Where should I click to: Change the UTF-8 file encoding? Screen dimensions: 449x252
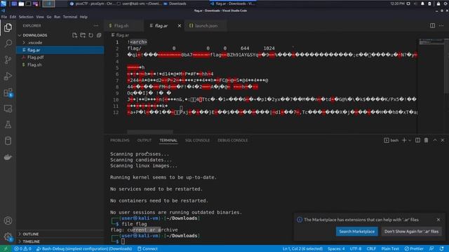(356, 249)
